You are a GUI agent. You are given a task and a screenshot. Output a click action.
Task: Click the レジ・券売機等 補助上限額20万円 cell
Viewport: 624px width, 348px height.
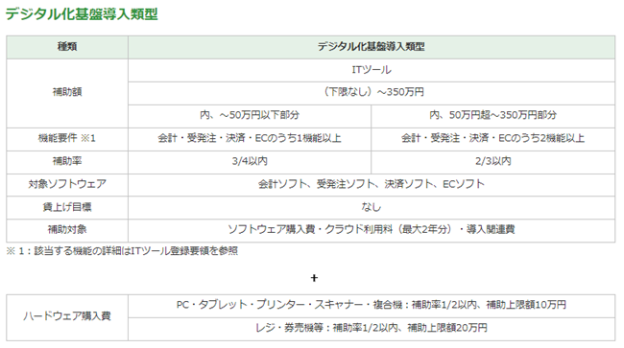click(372, 329)
